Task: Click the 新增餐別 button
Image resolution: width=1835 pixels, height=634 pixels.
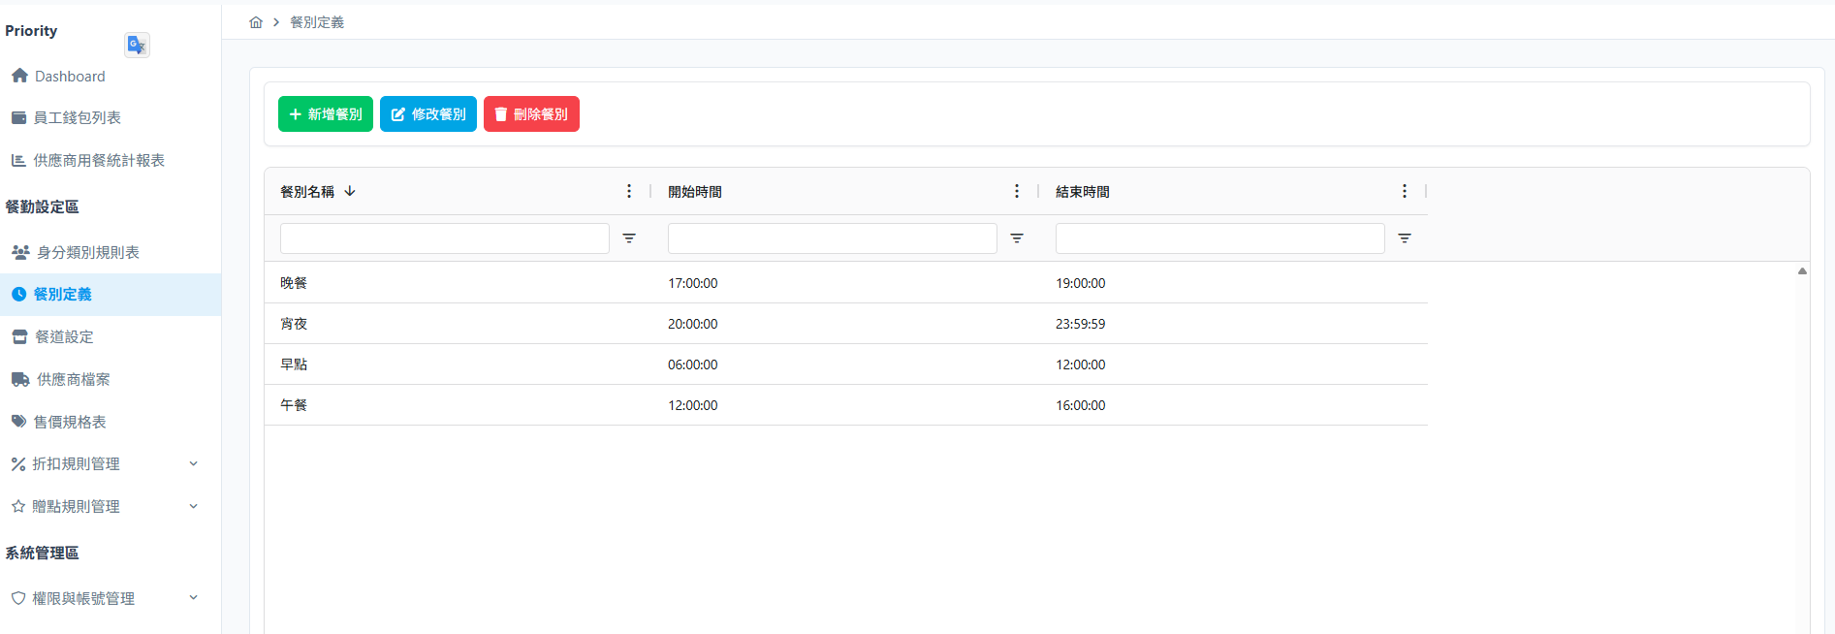Action: tap(326, 113)
